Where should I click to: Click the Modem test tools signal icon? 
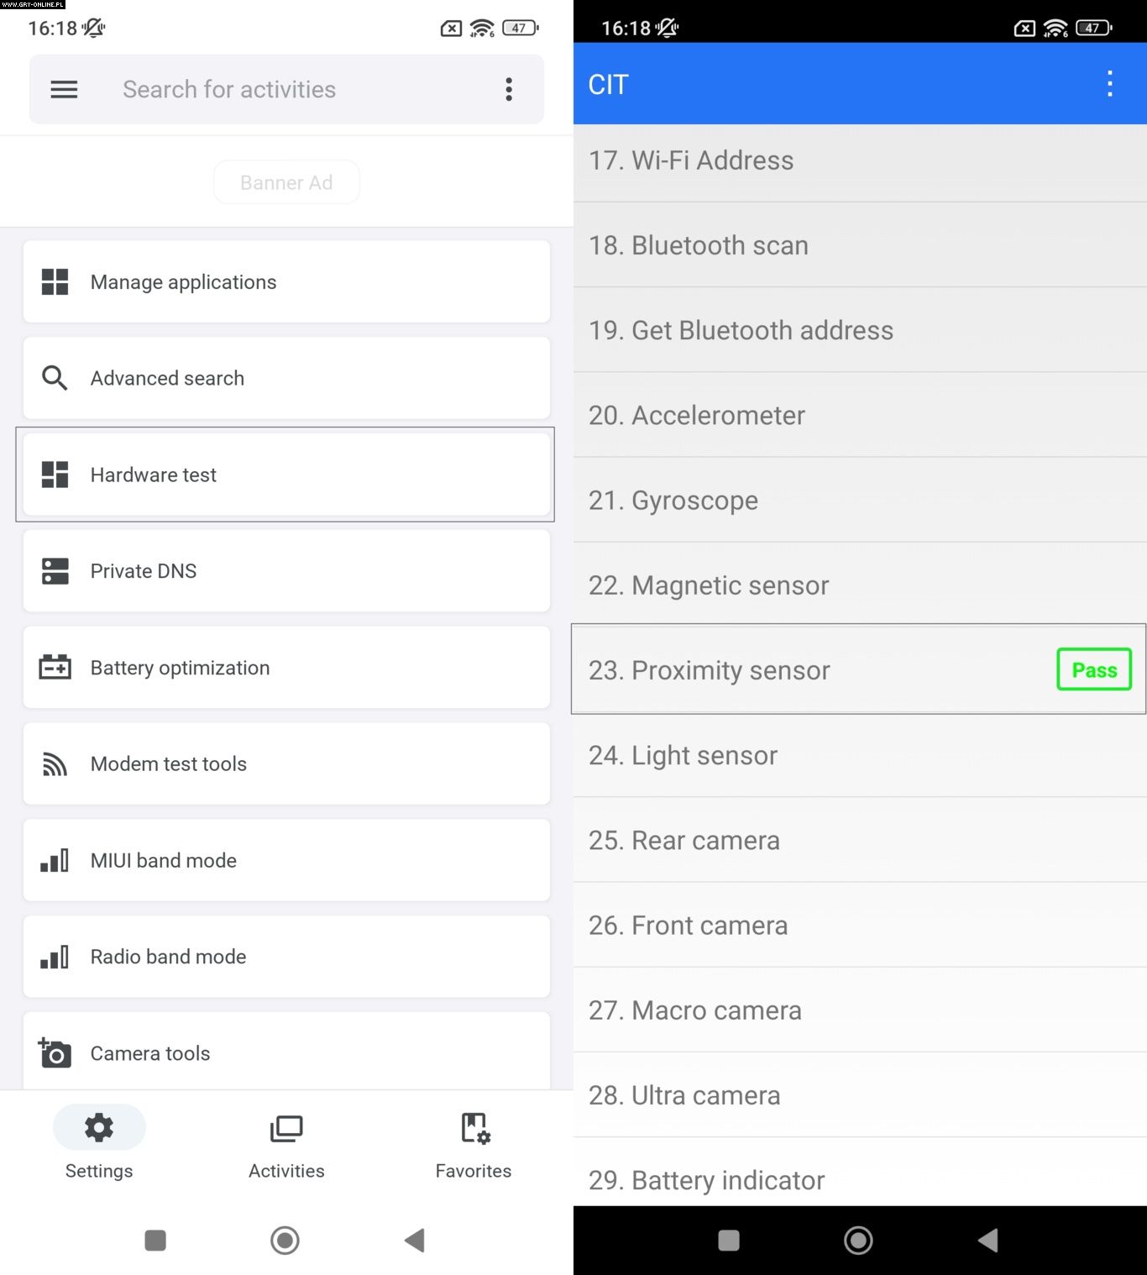click(x=55, y=764)
